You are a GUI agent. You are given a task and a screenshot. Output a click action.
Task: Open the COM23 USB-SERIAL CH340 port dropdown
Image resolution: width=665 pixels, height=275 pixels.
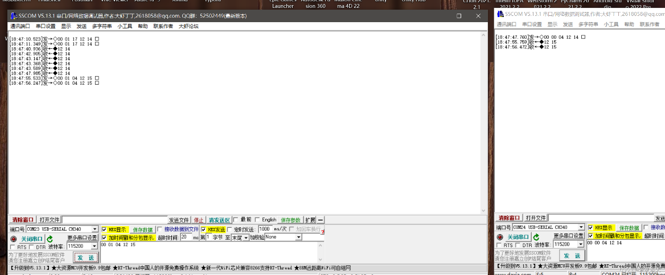tap(95, 229)
